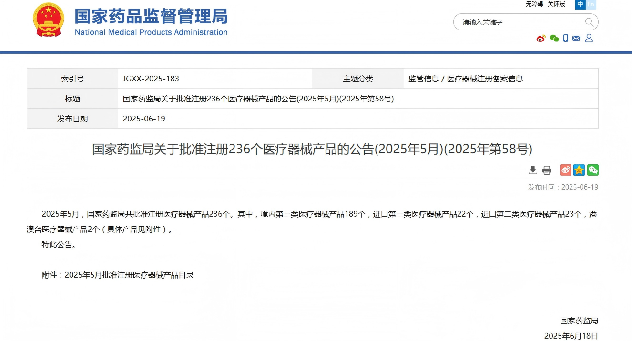Click the email envelope icon
Screen dimensions: 632x341
tap(576, 39)
